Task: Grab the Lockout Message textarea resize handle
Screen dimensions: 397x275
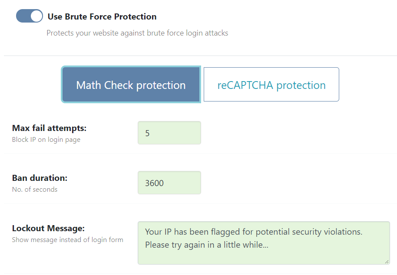Action: click(x=387, y=262)
